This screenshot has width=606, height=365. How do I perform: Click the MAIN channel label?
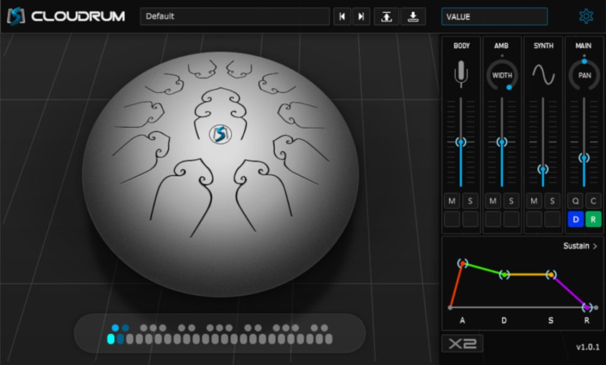pyautogui.click(x=583, y=46)
